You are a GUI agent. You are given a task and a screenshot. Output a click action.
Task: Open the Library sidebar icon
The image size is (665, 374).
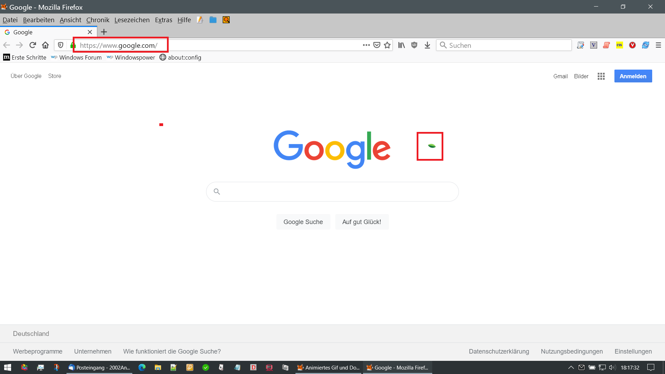401,45
